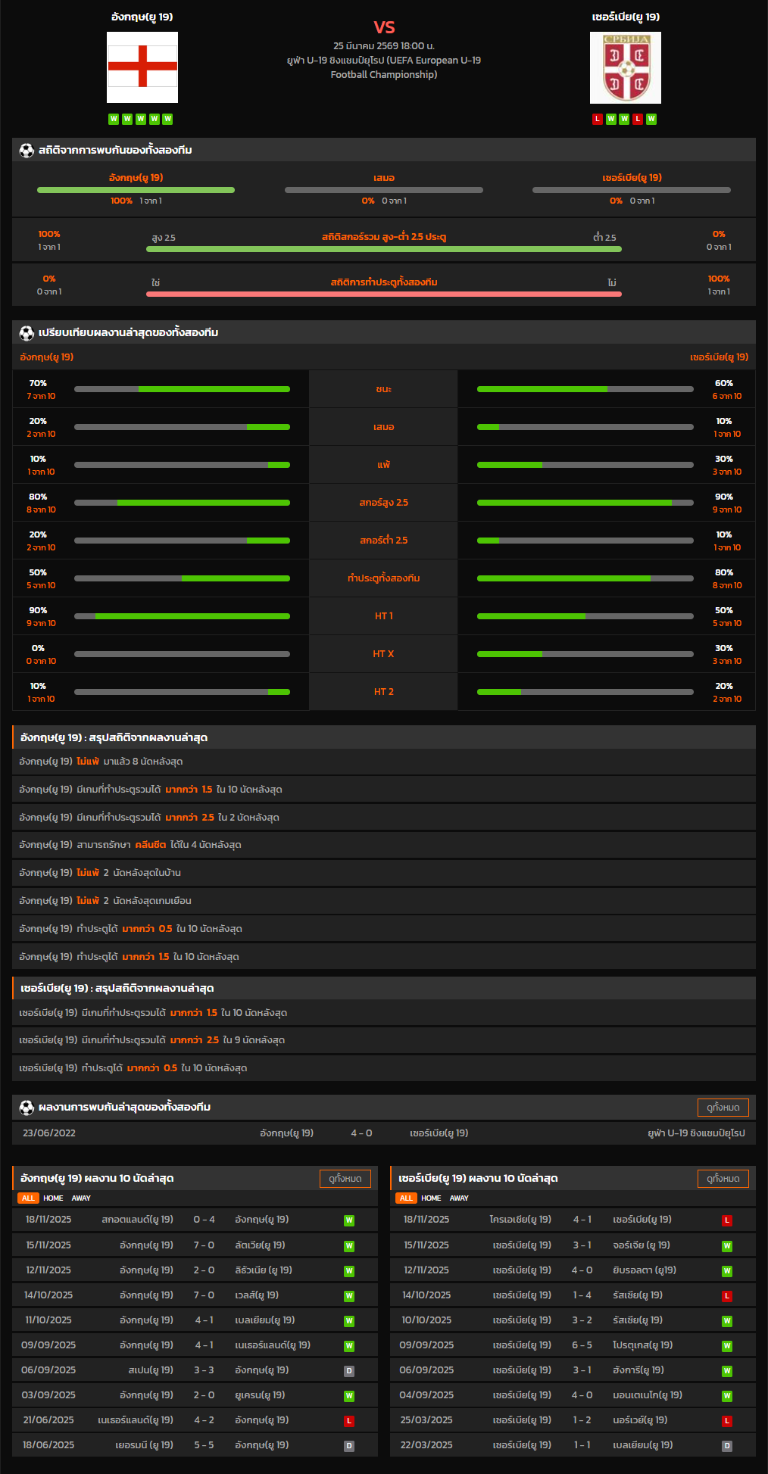Click the green over-under 2.5 goals progress bar
This screenshot has height=1474, width=768.
click(383, 249)
